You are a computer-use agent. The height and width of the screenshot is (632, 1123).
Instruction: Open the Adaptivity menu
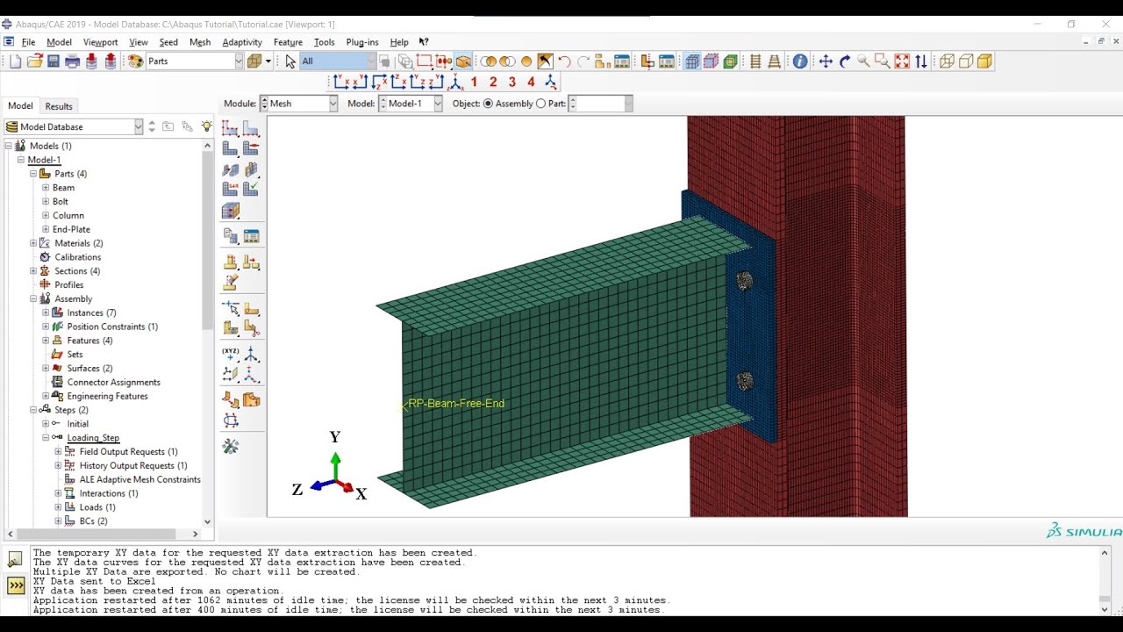click(242, 42)
